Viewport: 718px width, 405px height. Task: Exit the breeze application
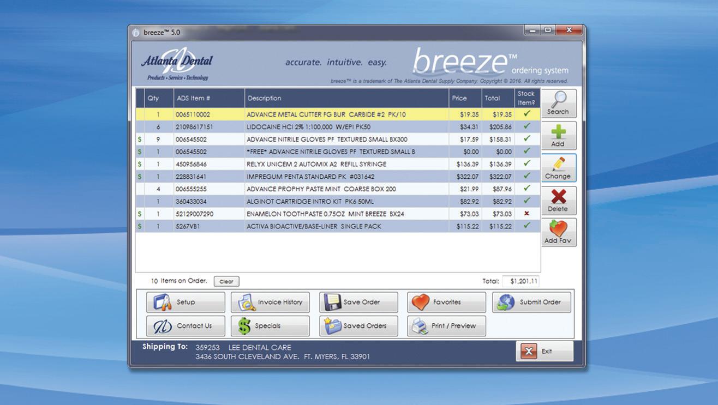point(545,352)
